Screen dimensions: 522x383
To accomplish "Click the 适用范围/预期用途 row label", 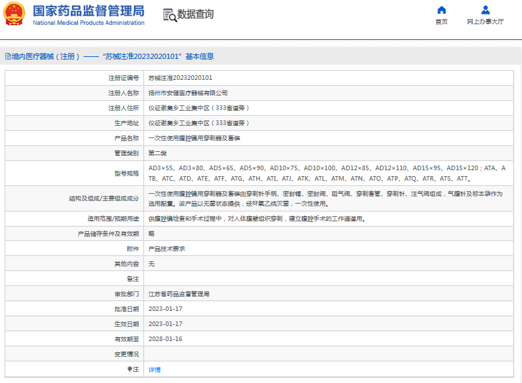I will click(113, 219).
